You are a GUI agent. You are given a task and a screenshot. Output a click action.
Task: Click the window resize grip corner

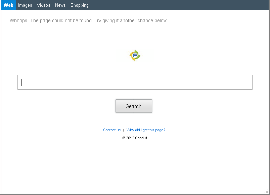point(266,191)
